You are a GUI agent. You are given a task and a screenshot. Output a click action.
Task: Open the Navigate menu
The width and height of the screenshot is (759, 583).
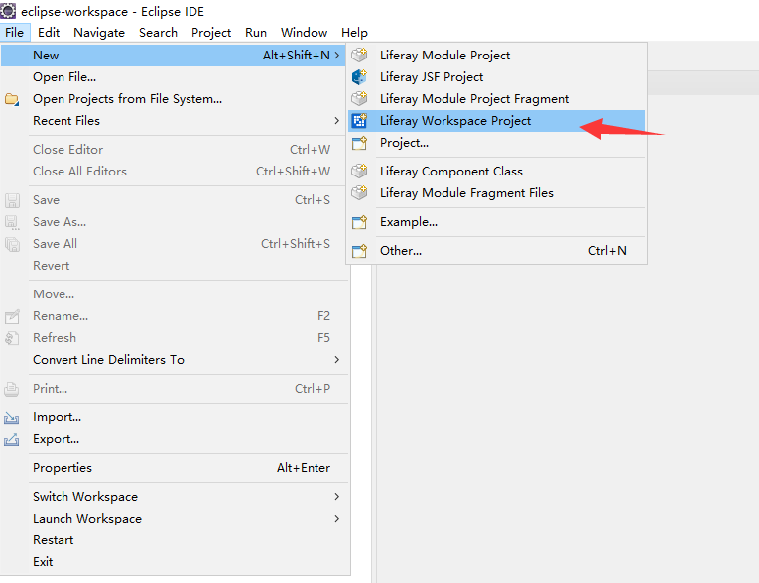coord(99,33)
